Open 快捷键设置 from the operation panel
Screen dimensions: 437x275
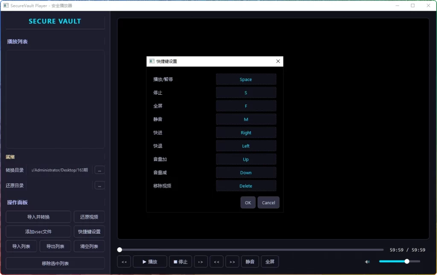[x=89, y=232]
